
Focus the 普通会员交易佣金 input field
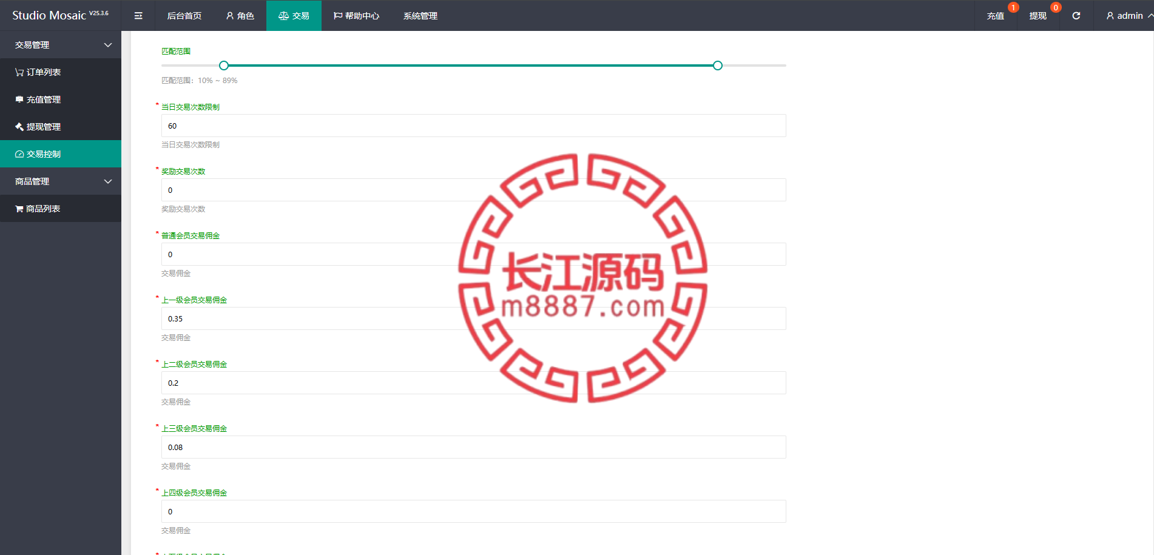coord(473,254)
